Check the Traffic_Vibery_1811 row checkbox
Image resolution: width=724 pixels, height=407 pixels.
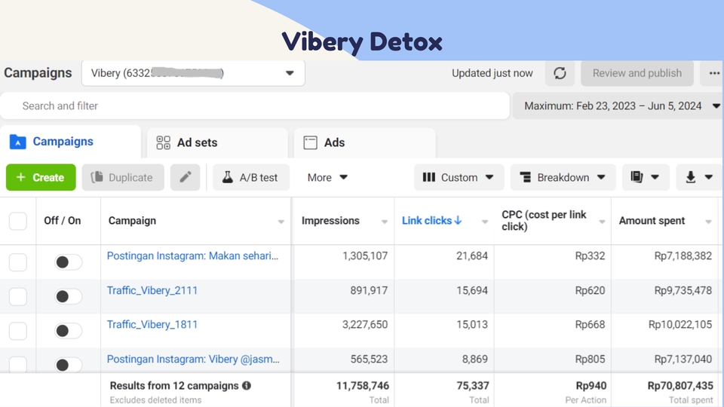18,330
